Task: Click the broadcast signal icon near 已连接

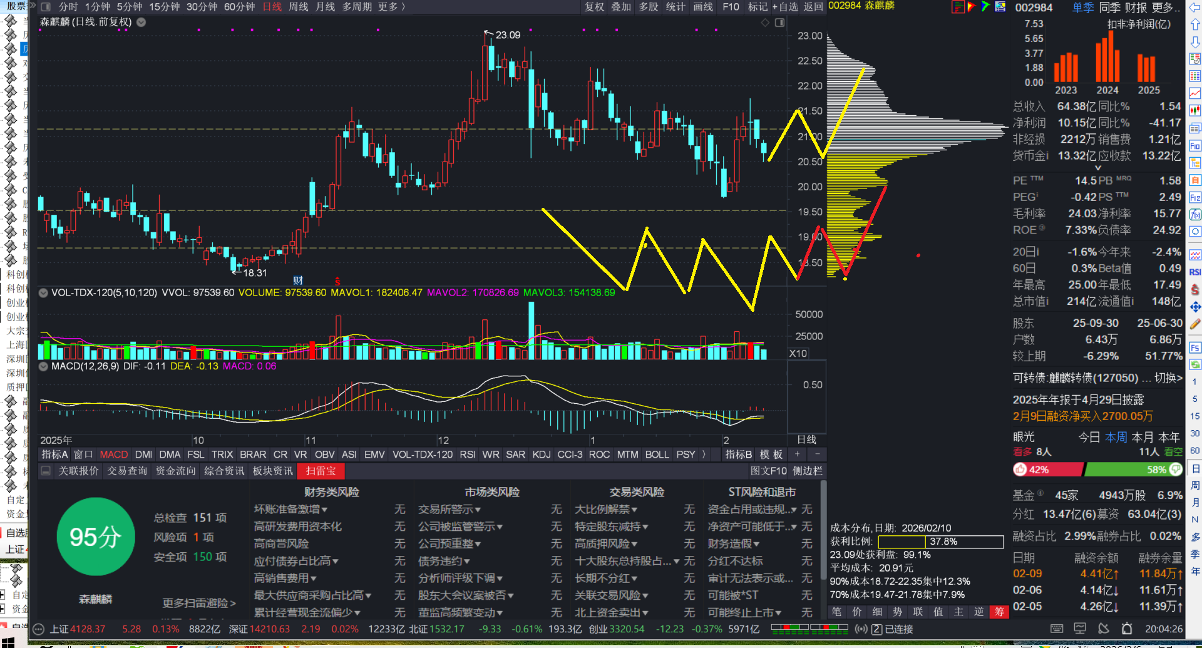Action: coord(861,629)
